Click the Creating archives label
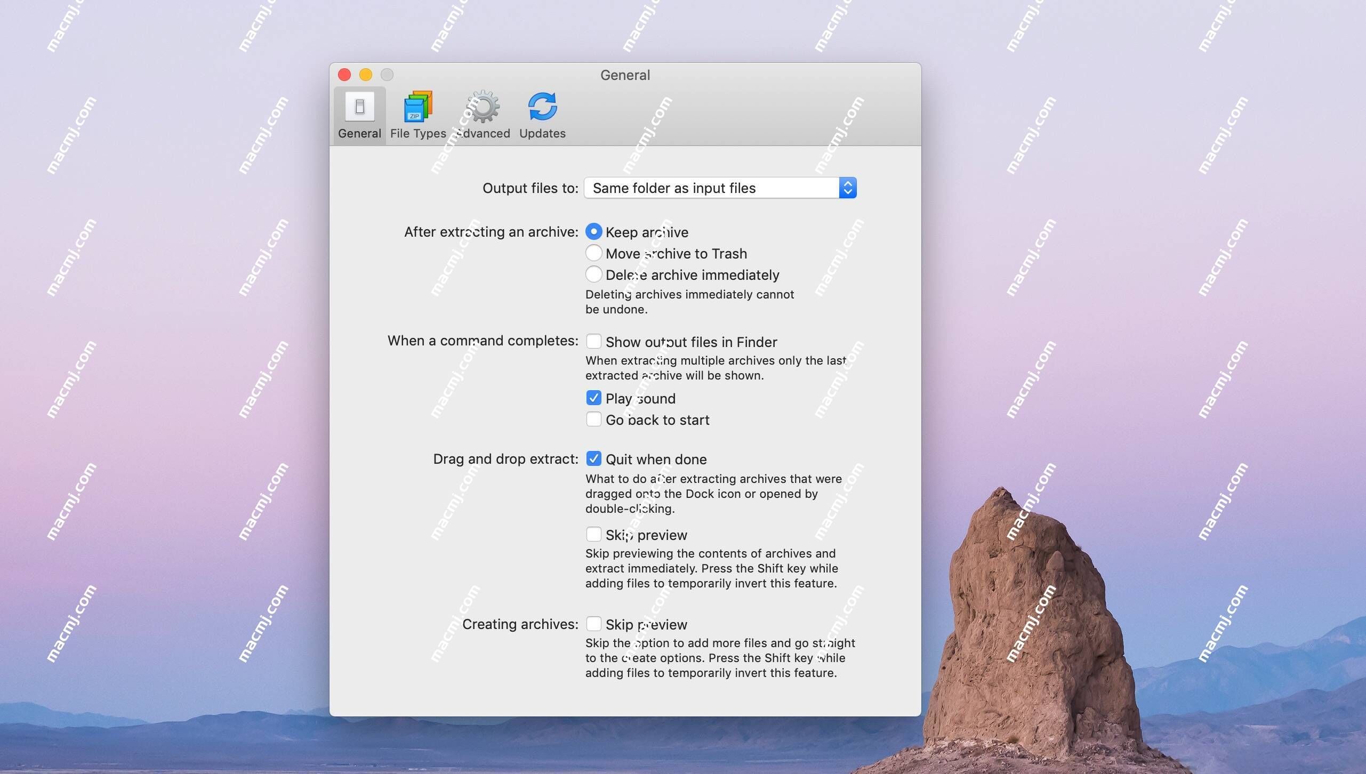 [x=520, y=624]
